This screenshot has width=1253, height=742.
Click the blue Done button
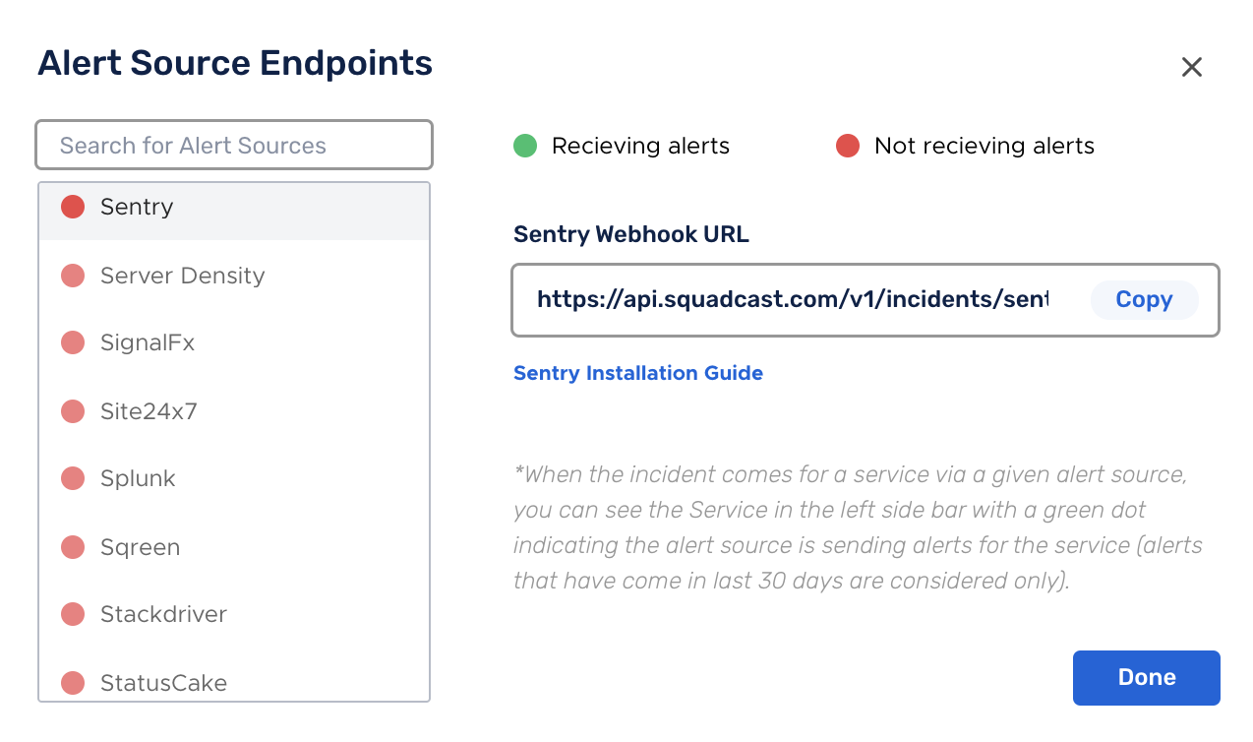1147,678
